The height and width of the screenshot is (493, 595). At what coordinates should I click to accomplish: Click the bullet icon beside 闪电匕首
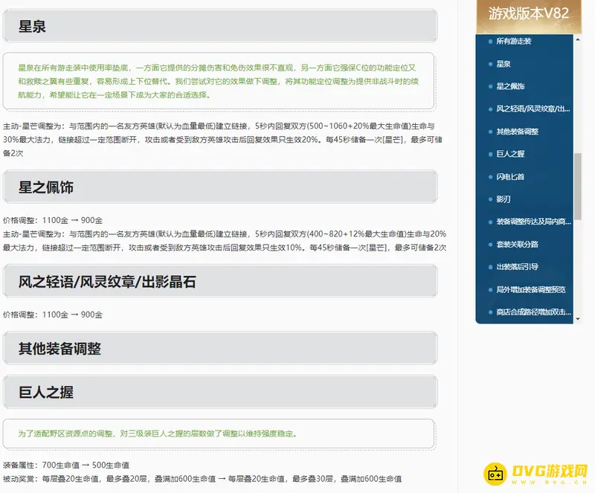[x=489, y=175]
